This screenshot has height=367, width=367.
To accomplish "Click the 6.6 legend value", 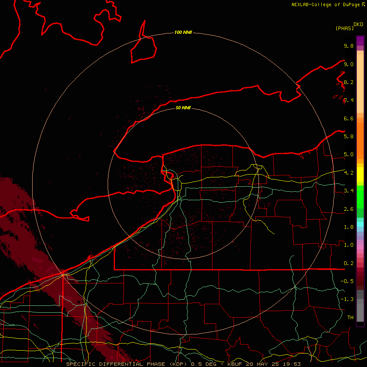I will 349,118.
